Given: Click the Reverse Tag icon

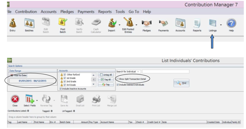Looking at the screenshot, I should [x=46, y=99].
